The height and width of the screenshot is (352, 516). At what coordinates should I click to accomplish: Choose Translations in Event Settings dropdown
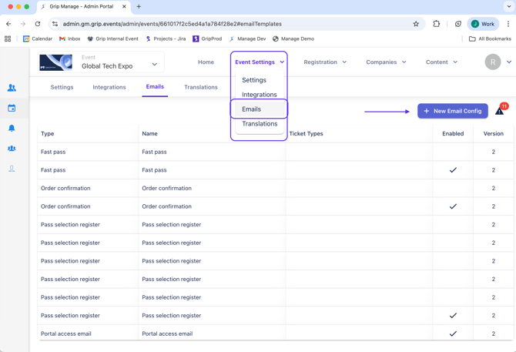pos(260,124)
